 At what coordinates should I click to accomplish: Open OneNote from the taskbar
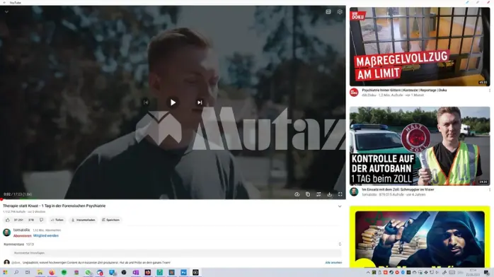point(136,273)
